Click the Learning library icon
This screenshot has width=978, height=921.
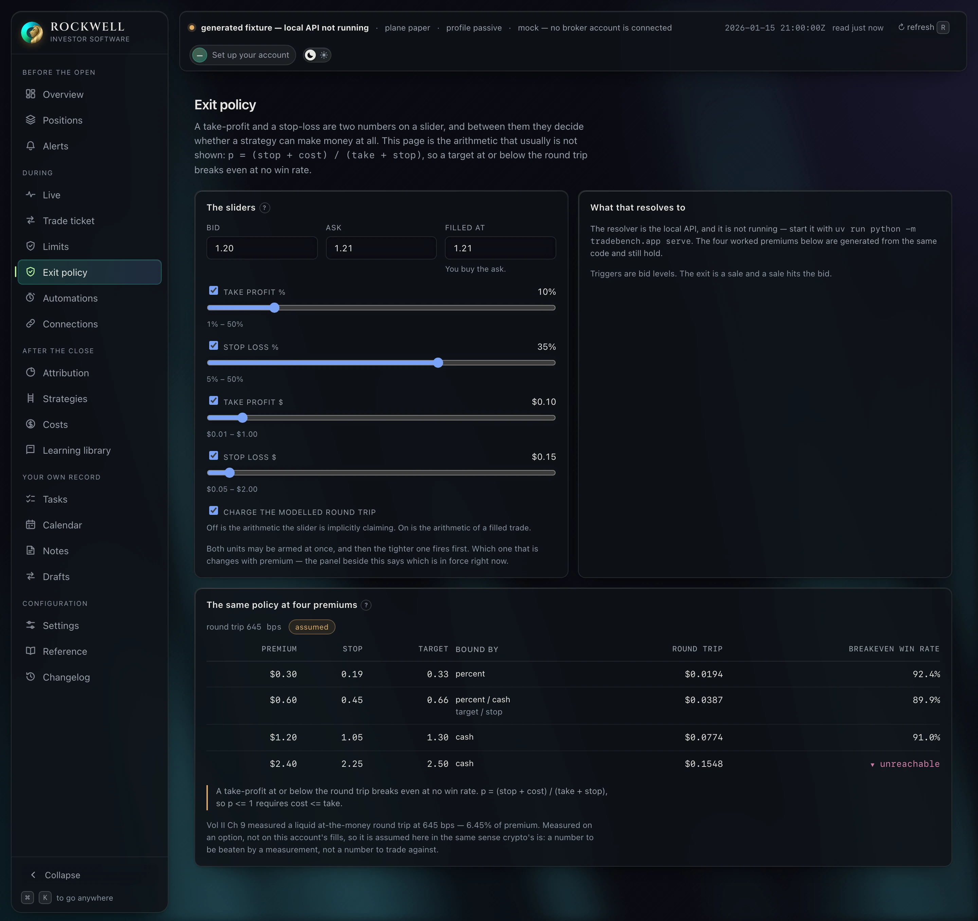(x=31, y=450)
